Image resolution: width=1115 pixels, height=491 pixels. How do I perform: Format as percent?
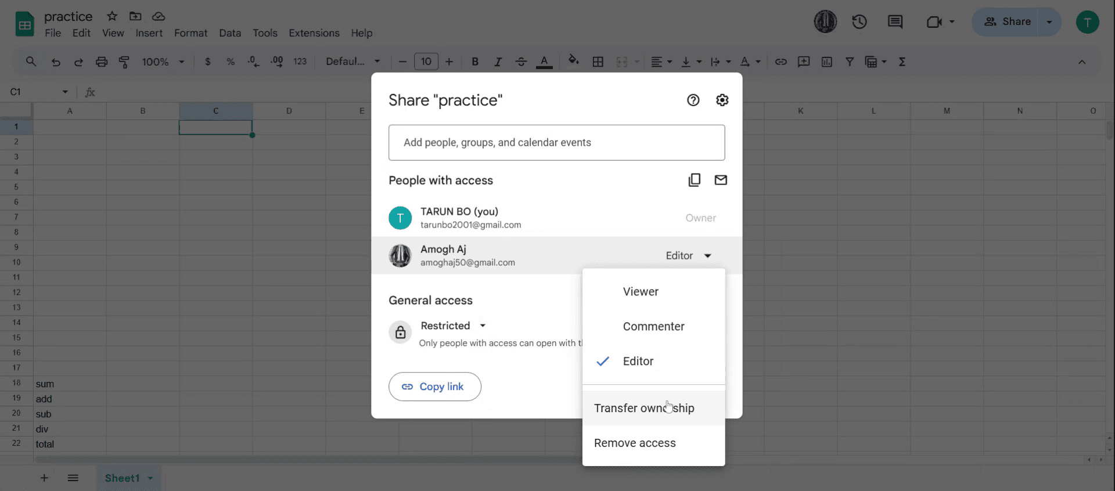(x=231, y=62)
